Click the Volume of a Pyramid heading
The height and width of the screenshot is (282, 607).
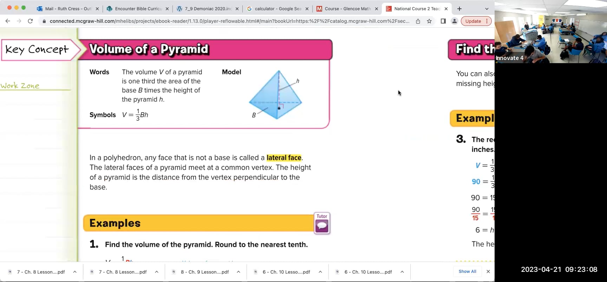(149, 49)
